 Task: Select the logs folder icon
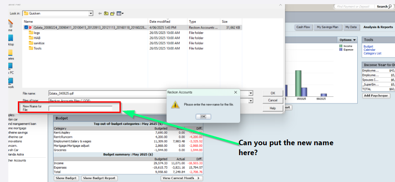31,33
